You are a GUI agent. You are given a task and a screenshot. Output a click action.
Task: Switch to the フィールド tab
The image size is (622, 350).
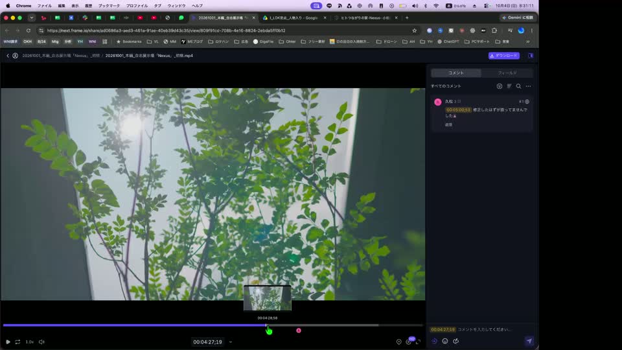point(507,73)
